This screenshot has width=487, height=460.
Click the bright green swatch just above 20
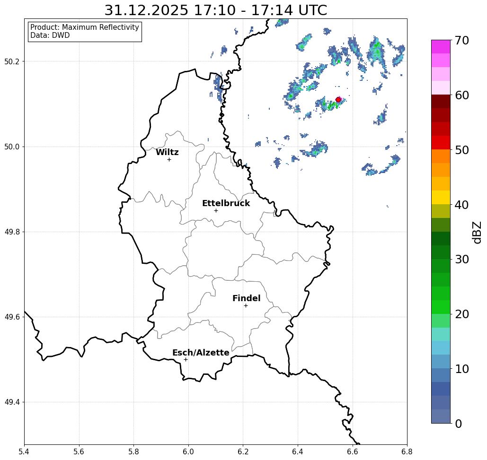(x=441, y=307)
